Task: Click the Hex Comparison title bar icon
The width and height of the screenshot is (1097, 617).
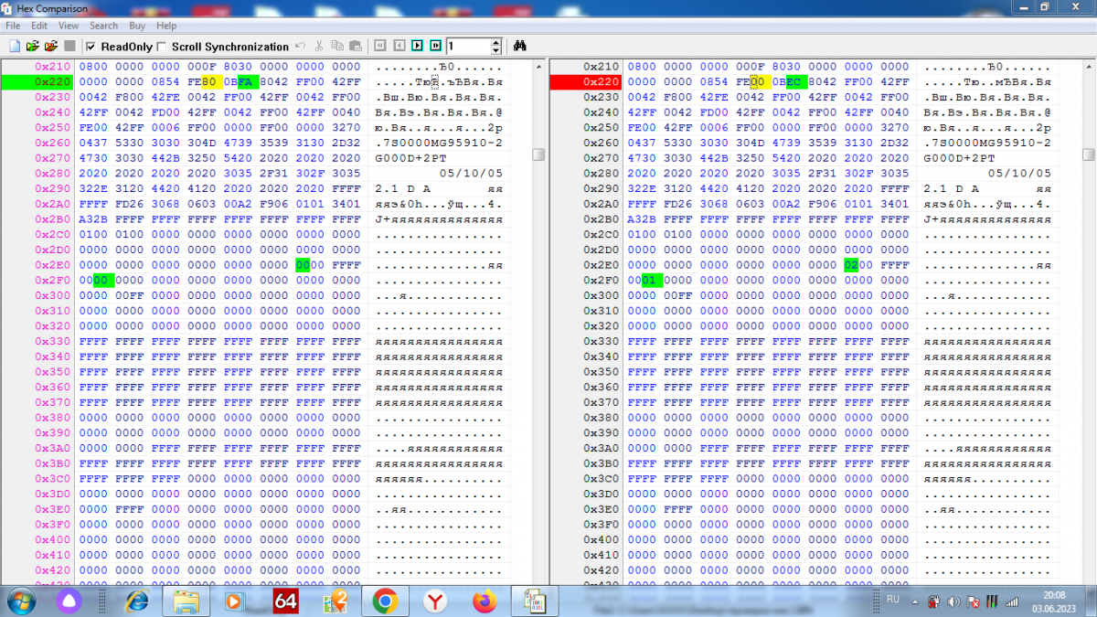Action: point(8,7)
